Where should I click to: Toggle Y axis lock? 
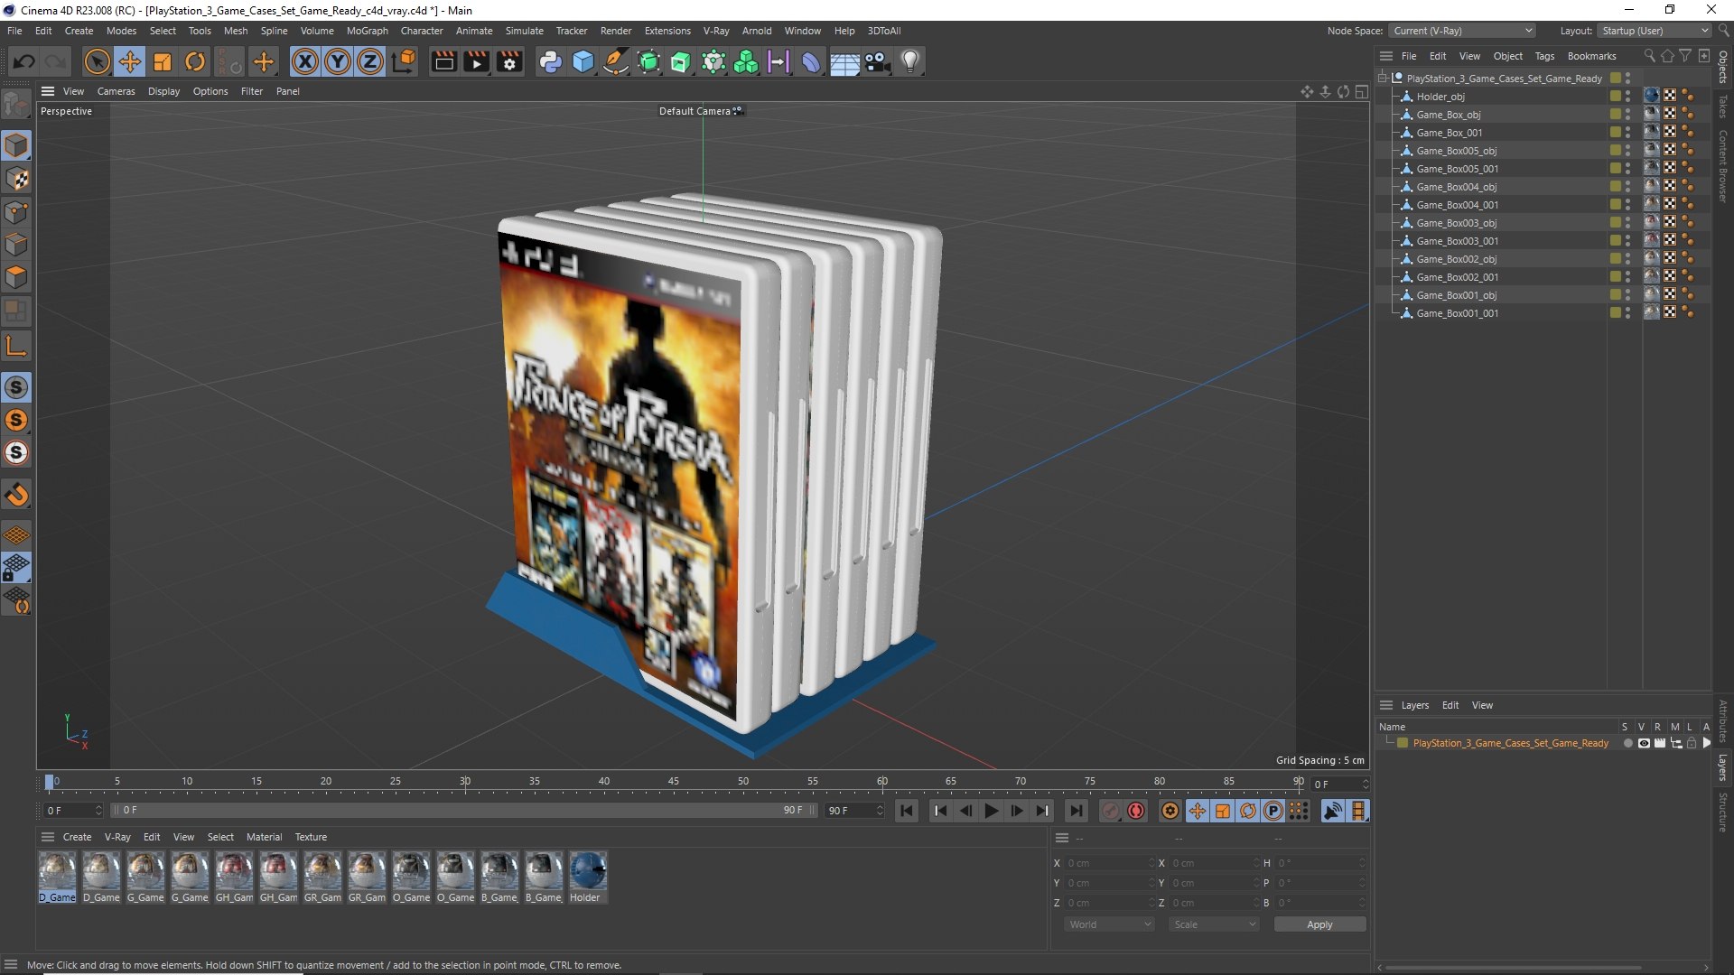pyautogui.click(x=338, y=61)
